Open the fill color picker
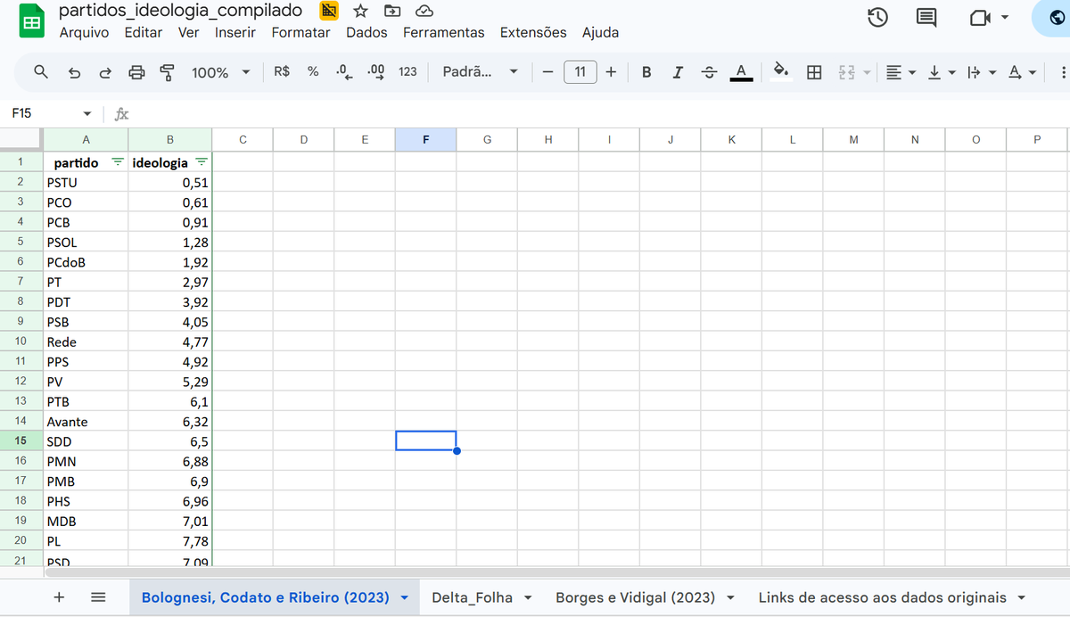Image resolution: width=1070 pixels, height=617 pixels. 780,72
